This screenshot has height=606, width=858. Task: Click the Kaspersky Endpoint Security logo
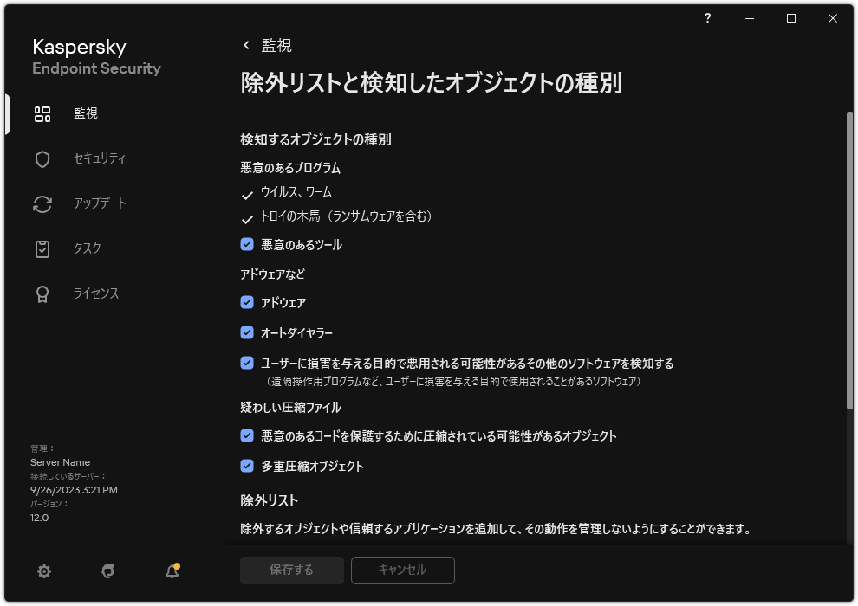click(x=95, y=56)
